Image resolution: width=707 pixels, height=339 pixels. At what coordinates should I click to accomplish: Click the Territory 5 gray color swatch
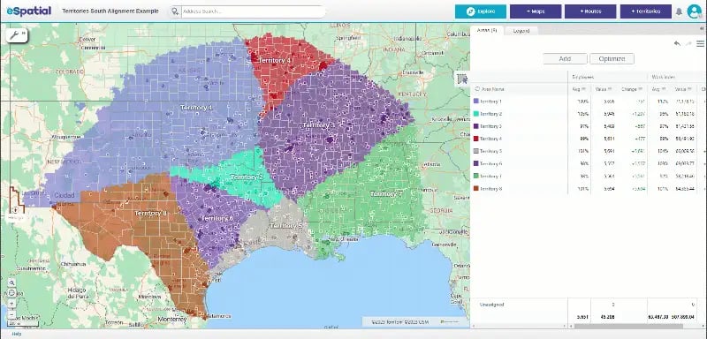pyautogui.click(x=475, y=151)
